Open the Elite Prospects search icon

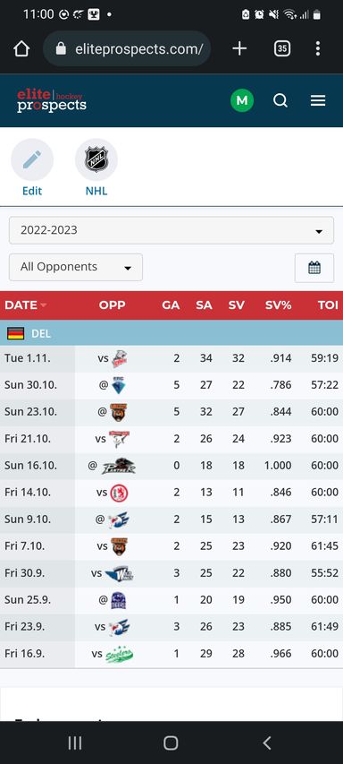pyautogui.click(x=280, y=100)
